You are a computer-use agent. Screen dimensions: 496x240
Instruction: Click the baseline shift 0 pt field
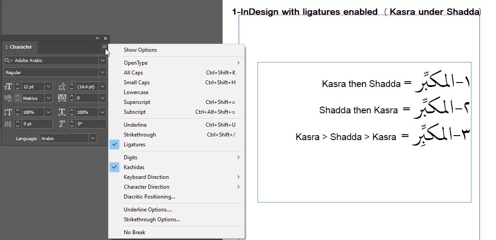pyautogui.click(x=37, y=124)
